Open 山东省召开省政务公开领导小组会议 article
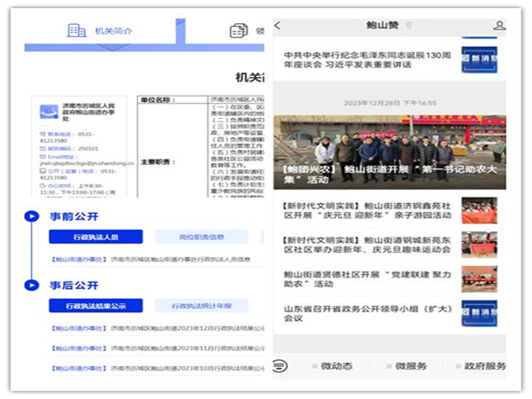532x399 pixels. pos(367,313)
